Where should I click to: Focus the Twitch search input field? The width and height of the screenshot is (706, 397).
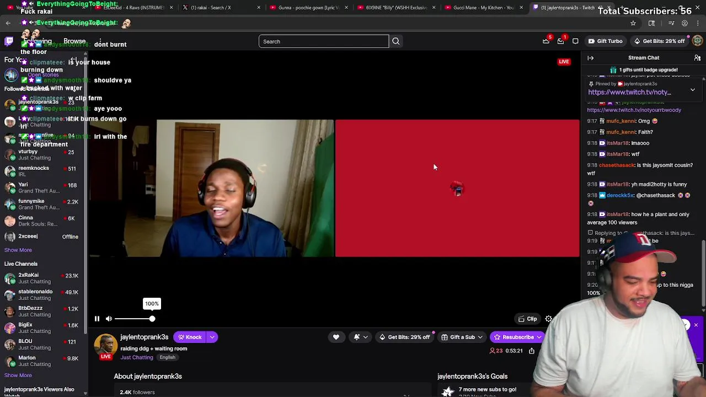[324, 41]
